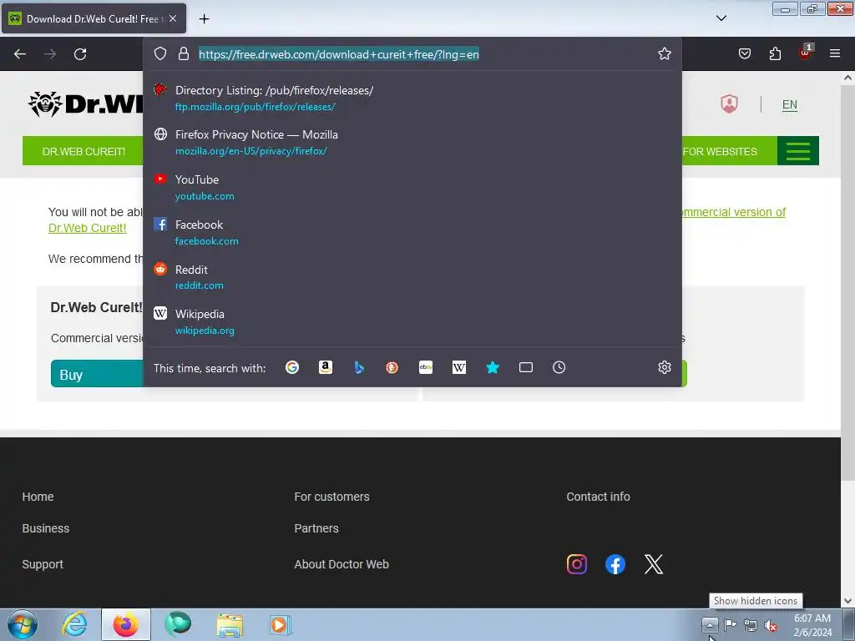Viewport: 855px width, 641px height.
Task: Open the Firefox hamburger application menu
Action: 834,53
